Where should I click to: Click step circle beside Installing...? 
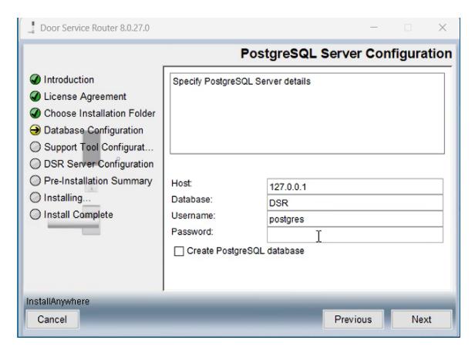pyautogui.click(x=35, y=198)
